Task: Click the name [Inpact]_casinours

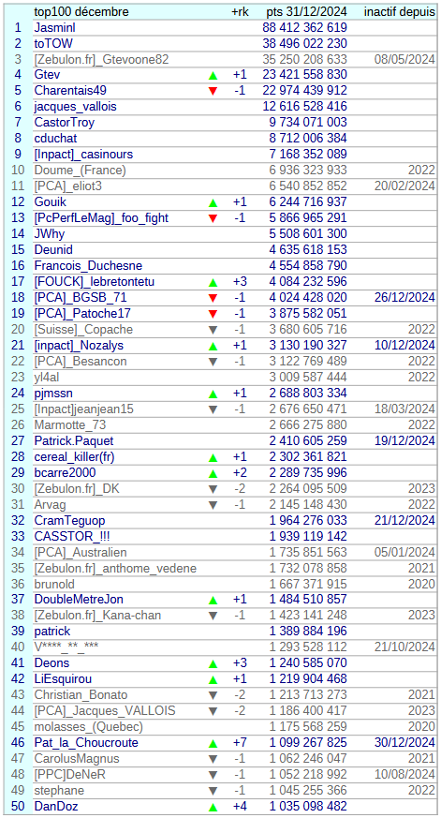Action: 83,155
